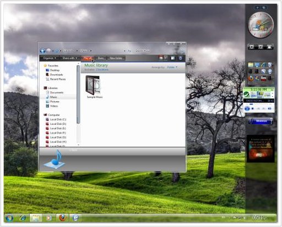Viewport: 282px width, 227px height.
Task: Click Recycle Bin icon in launcher gadget
Action: (x=270, y=64)
